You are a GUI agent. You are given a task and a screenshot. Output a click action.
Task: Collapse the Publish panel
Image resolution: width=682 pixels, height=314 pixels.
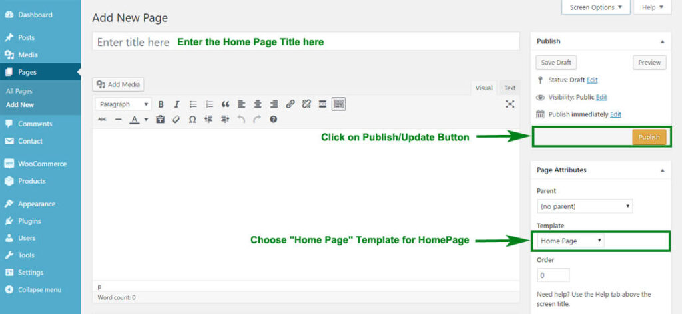tap(662, 41)
